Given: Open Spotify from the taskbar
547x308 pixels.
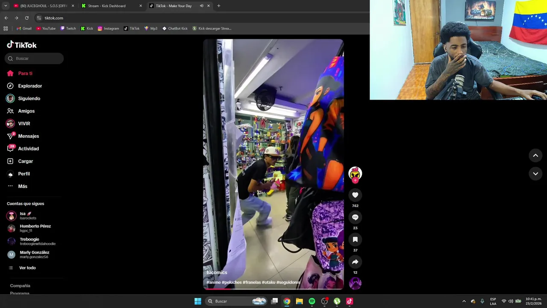Looking at the screenshot, I should [x=312, y=301].
